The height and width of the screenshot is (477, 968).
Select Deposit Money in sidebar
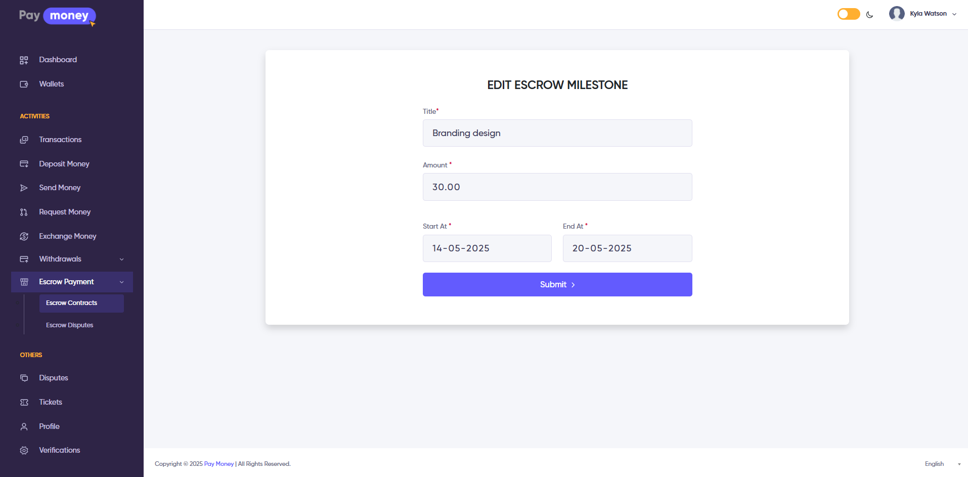tap(64, 164)
